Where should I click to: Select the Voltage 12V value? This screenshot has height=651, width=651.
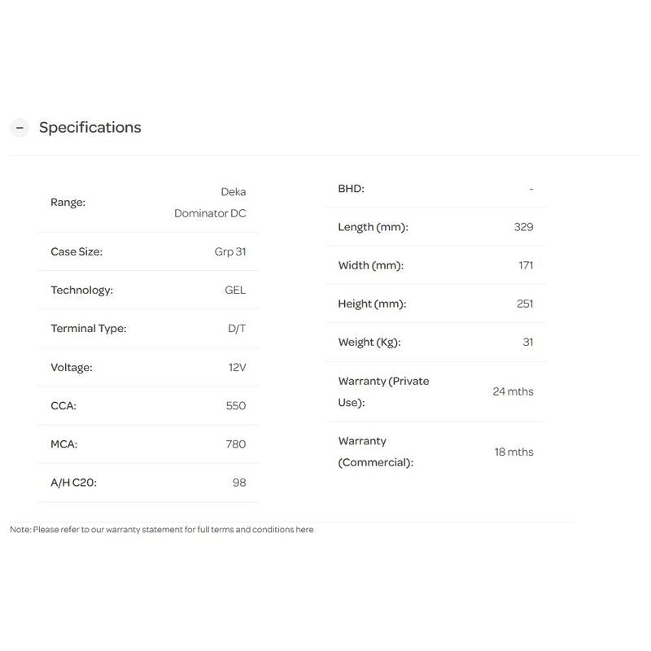(x=238, y=367)
